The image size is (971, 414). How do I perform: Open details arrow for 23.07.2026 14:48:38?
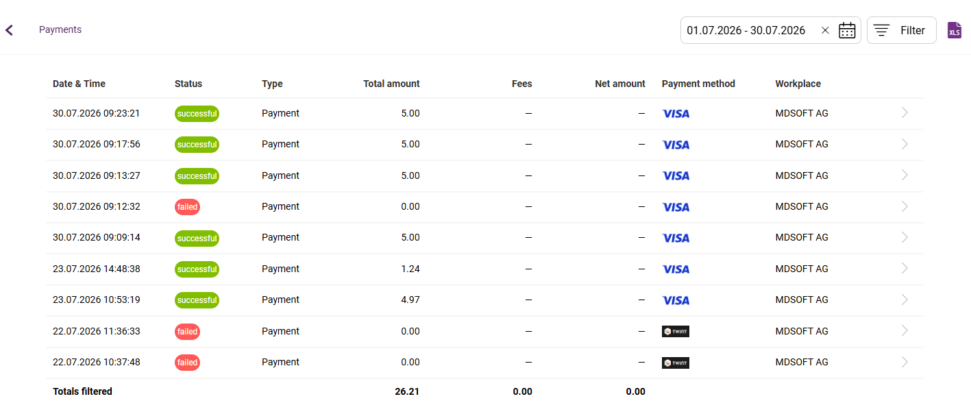pos(905,268)
